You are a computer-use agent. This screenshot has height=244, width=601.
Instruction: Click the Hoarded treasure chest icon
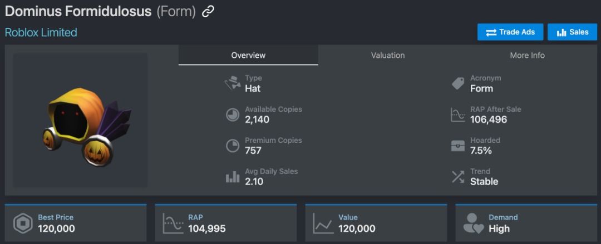click(x=457, y=146)
